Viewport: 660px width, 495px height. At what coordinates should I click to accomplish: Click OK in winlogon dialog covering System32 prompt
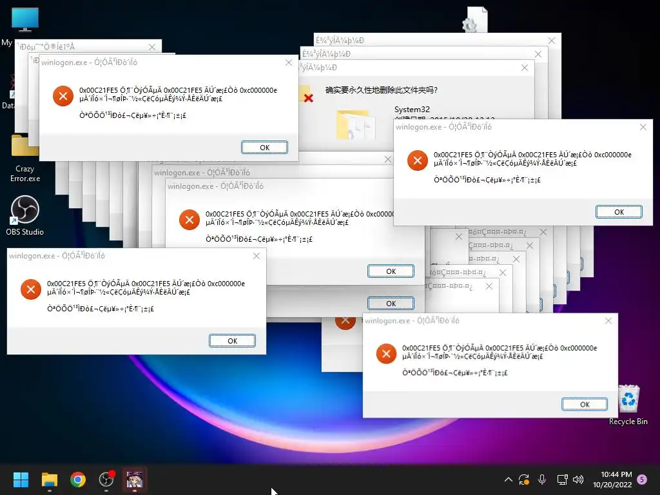[619, 211]
